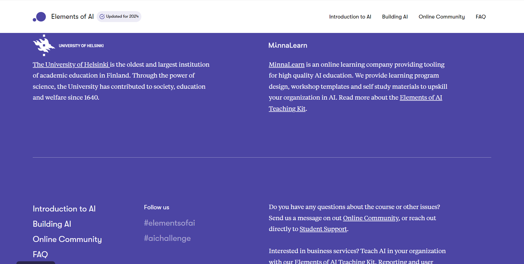Open footer Building AI link
This screenshot has height=264, width=524.
pyautogui.click(x=52, y=224)
